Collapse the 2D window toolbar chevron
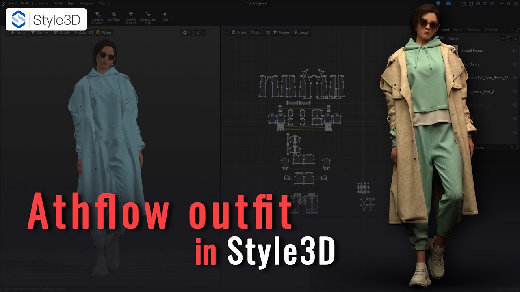 (x=227, y=32)
